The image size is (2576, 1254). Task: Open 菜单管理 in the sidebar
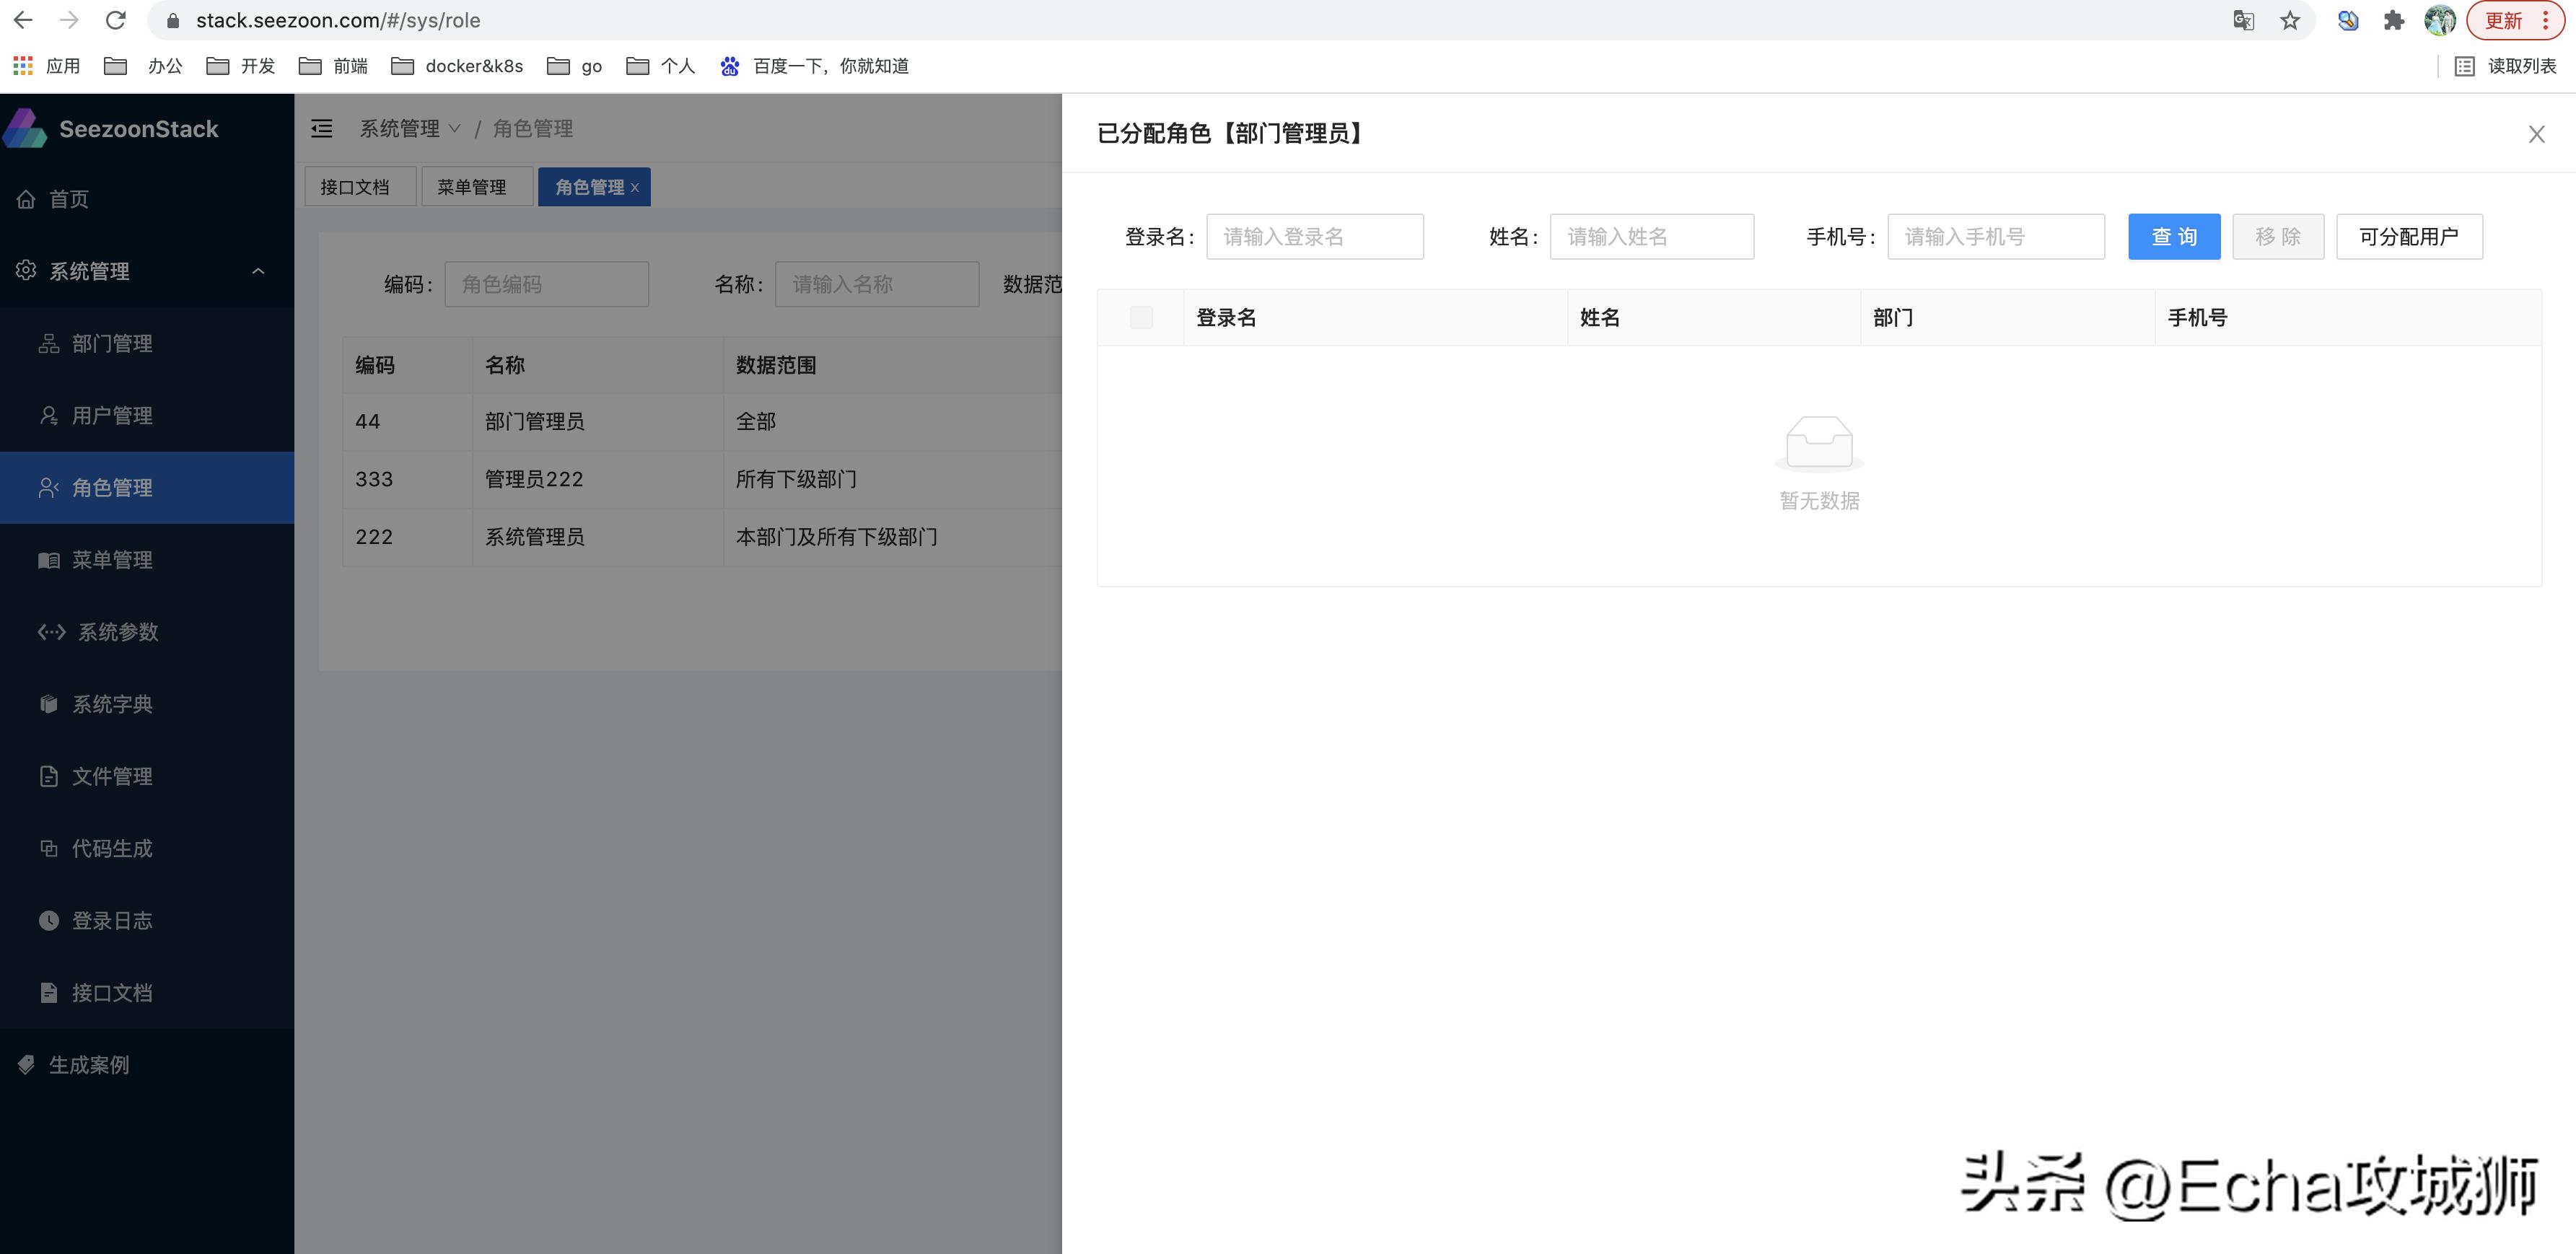[x=147, y=559]
